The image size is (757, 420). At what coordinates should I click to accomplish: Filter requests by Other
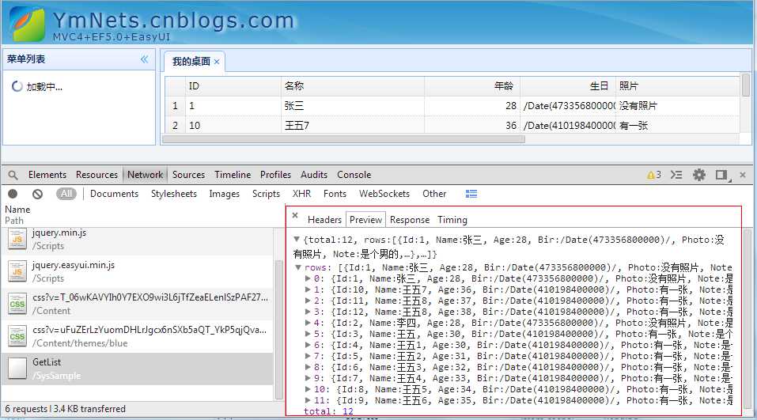coord(434,194)
